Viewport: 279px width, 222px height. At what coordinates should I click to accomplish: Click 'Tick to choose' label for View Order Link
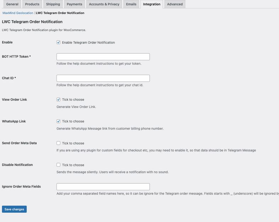click(x=73, y=100)
